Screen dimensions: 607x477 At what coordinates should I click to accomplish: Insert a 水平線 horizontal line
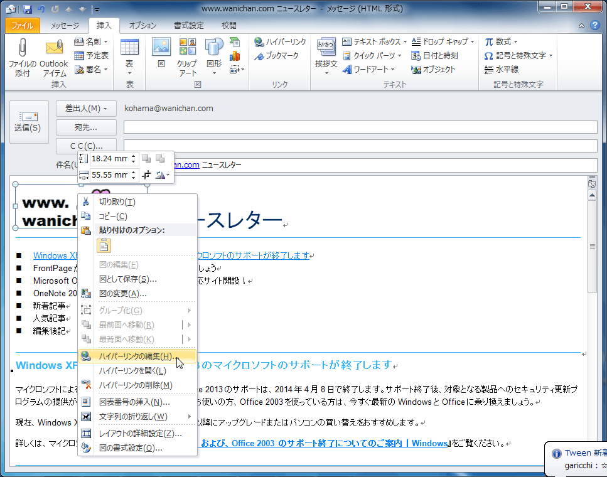(x=502, y=69)
